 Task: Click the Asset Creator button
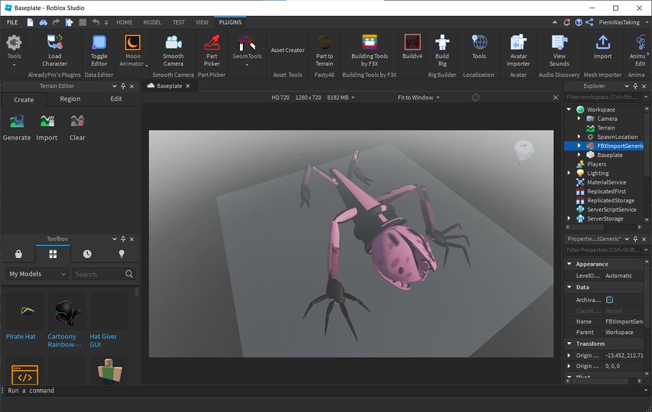point(288,50)
